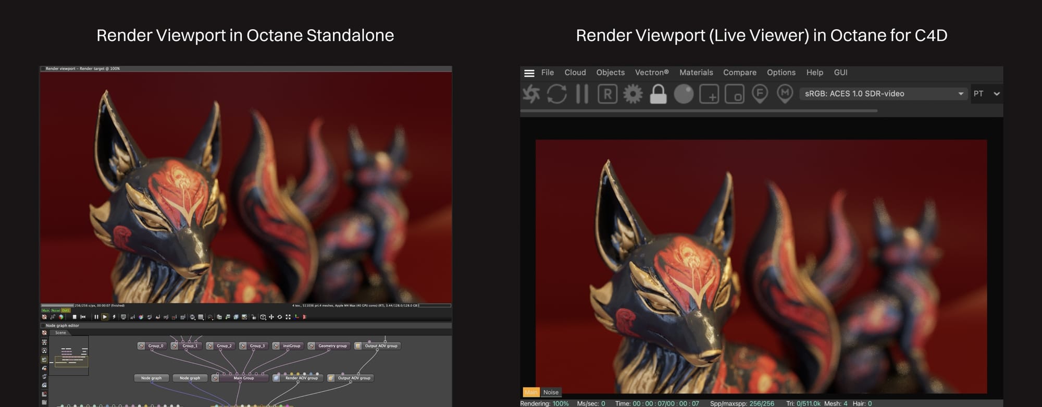Image resolution: width=1042 pixels, height=407 pixels.
Task: Open render region magnifier dropdown icon
Action: (192, 317)
